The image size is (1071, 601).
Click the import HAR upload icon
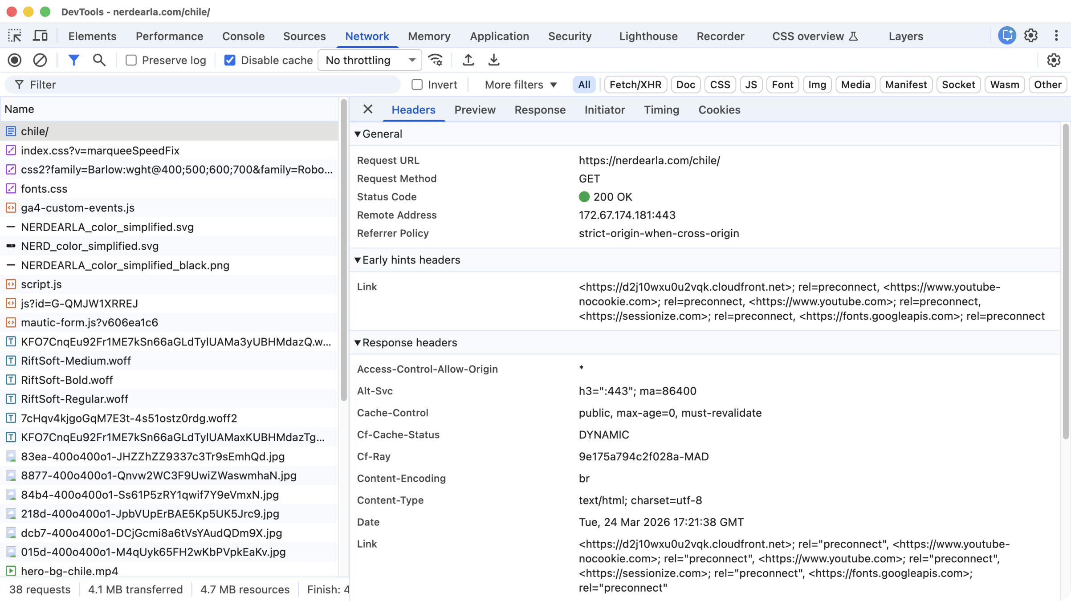click(468, 60)
